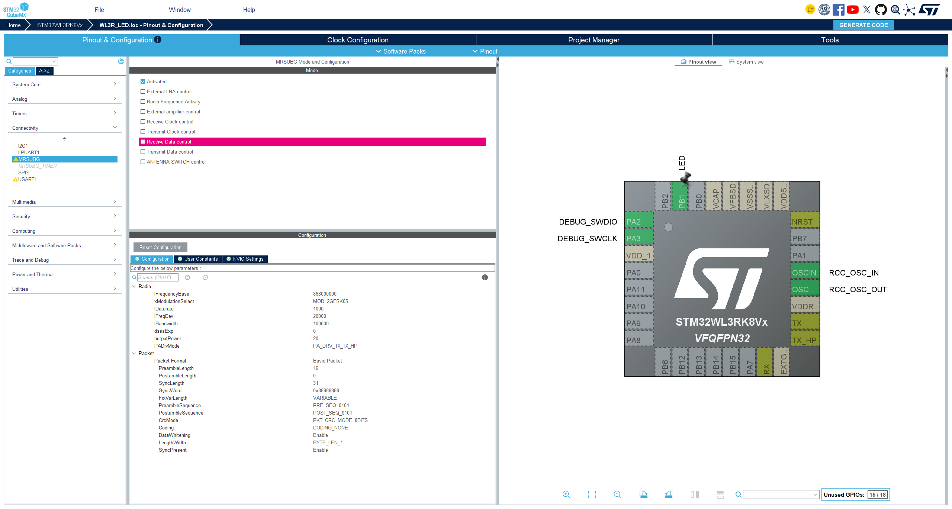
Task: Click the pin search magnifier icon
Action: click(738, 494)
